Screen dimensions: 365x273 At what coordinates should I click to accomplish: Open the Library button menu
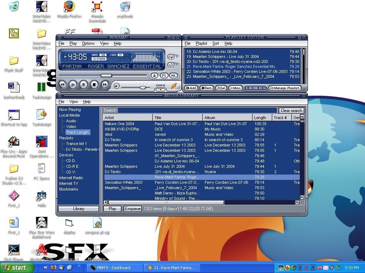coord(78,208)
